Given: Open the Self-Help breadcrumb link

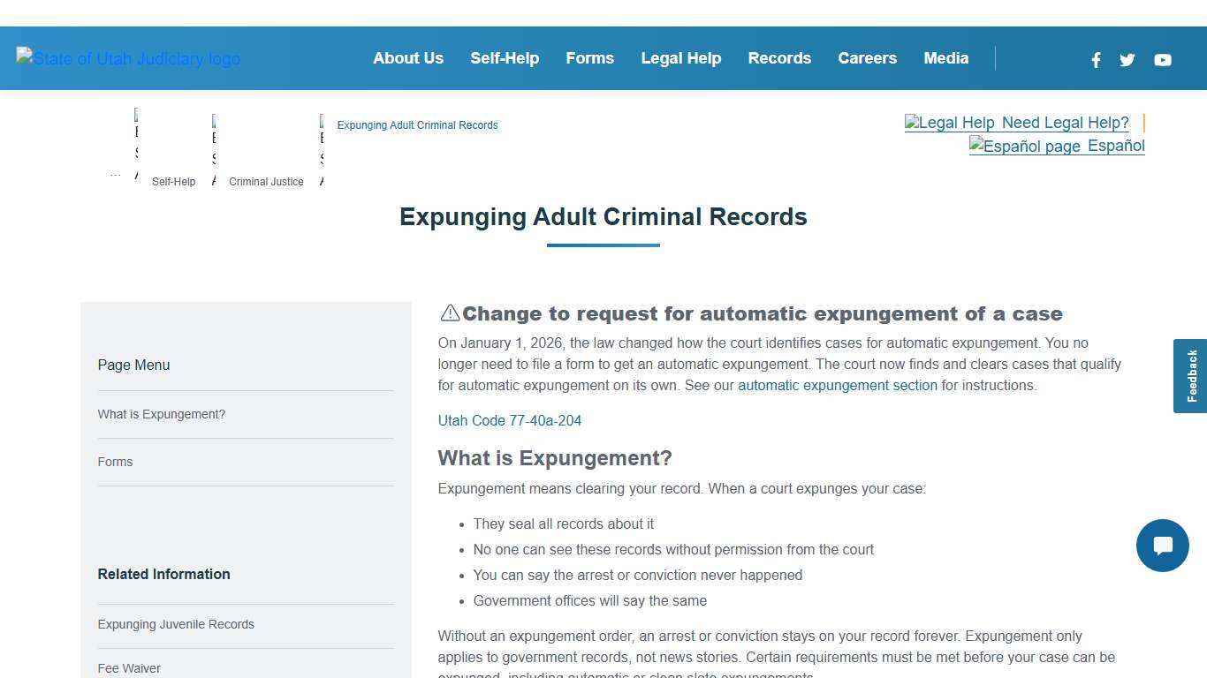Looking at the screenshot, I should coord(173,181).
